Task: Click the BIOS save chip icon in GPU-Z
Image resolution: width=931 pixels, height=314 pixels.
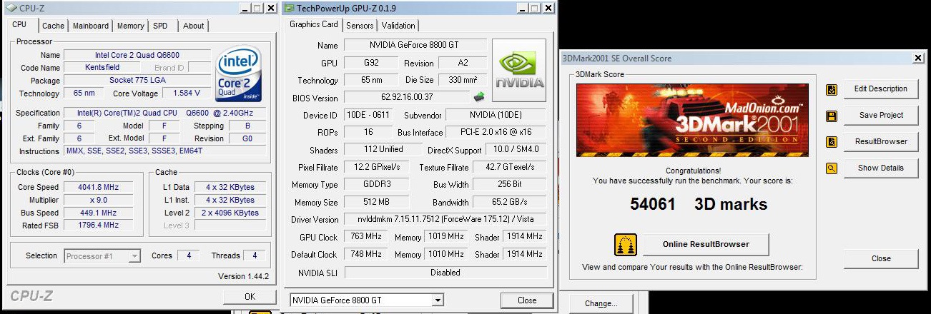Action: (479, 97)
